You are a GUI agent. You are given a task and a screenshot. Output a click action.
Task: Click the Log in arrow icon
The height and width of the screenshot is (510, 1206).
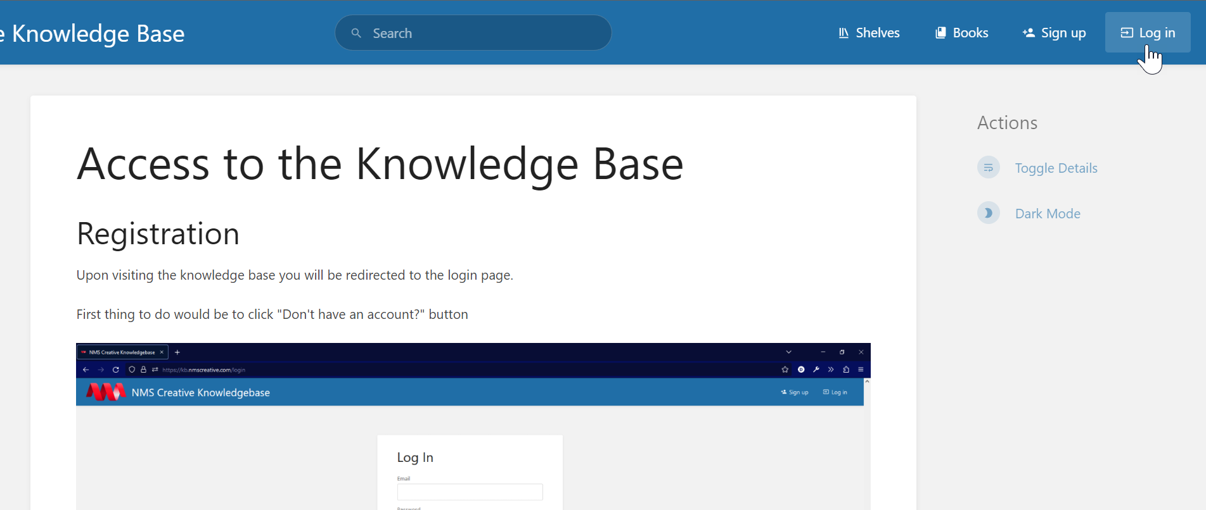(1127, 33)
